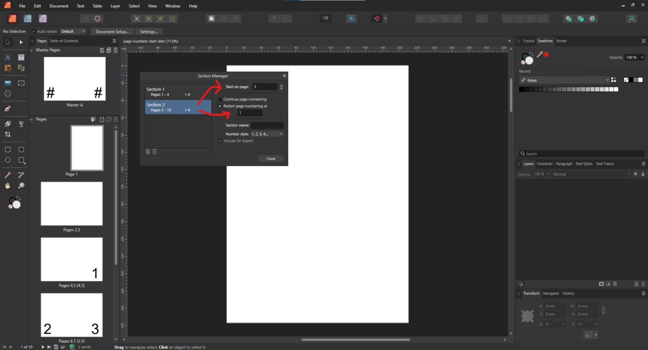
Task: Uncheck Include On Export
Action: point(220,141)
